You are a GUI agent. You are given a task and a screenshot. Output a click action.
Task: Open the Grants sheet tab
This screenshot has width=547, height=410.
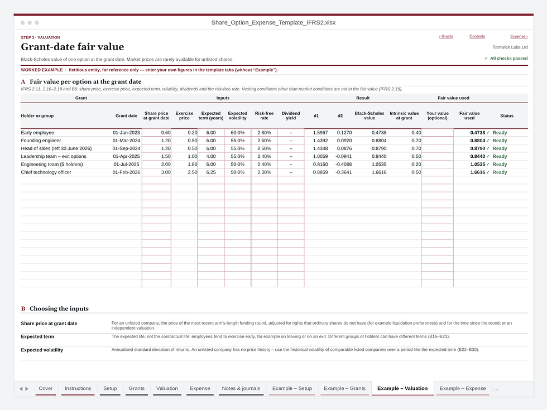[136, 388]
